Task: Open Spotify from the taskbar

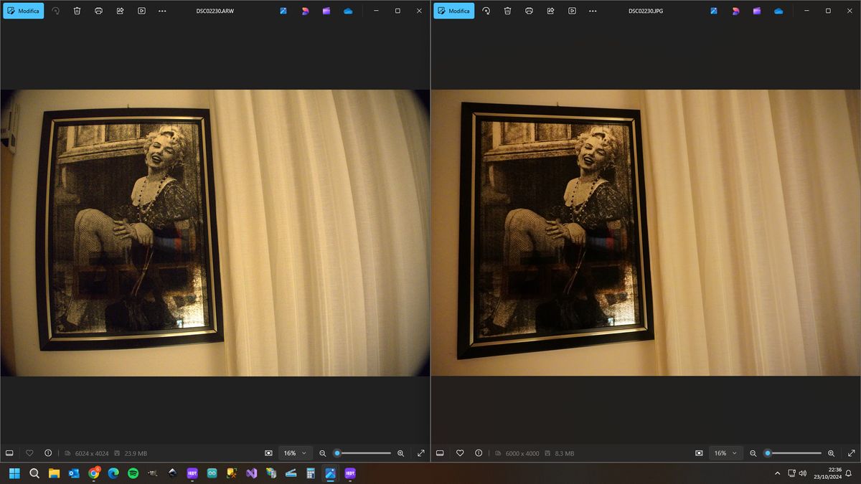Action: [x=133, y=473]
